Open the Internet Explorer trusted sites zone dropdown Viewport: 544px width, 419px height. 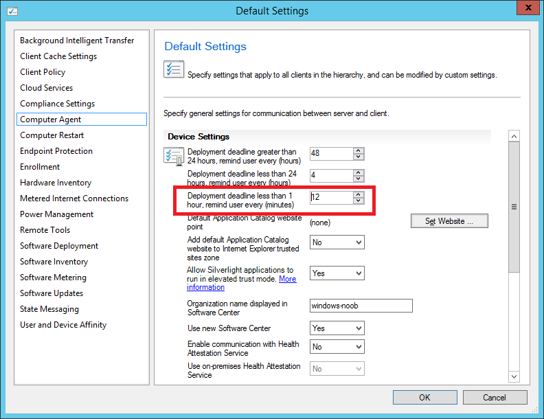[337, 242]
